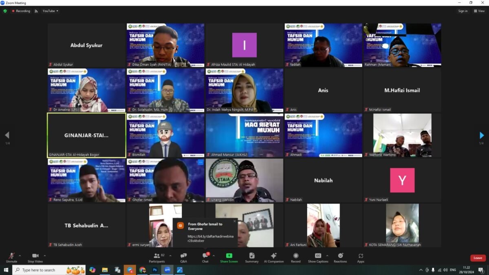Image resolution: width=489 pixels, height=275 pixels.
Task: Launch the AI Companion
Action: (x=273, y=257)
